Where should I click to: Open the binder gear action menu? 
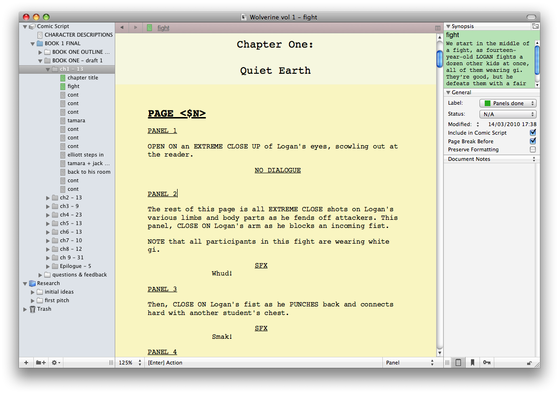(x=56, y=363)
